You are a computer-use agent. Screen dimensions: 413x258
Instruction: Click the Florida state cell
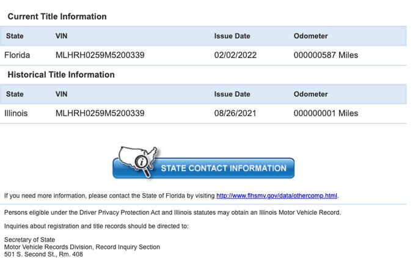click(17, 55)
